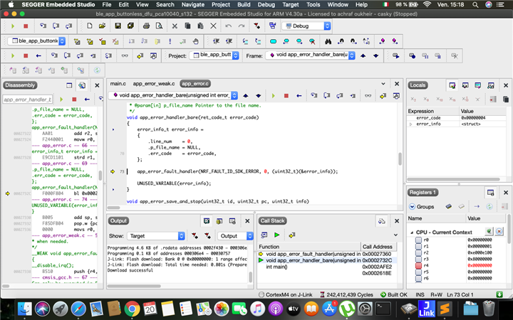Open the editor function list dropdown

tap(173, 95)
